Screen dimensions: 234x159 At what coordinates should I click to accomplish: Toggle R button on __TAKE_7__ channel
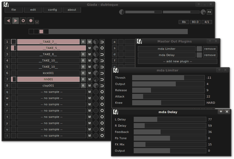83,42
